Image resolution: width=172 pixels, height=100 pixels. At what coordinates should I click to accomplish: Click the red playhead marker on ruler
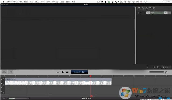point(91,76)
